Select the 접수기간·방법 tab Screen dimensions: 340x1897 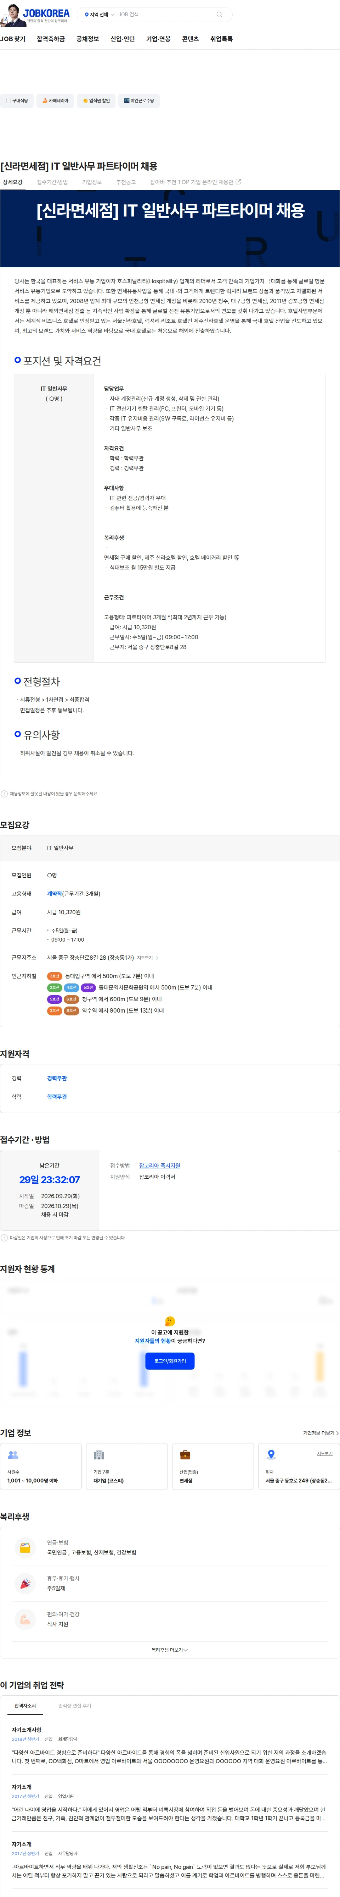(x=52, y=182)
